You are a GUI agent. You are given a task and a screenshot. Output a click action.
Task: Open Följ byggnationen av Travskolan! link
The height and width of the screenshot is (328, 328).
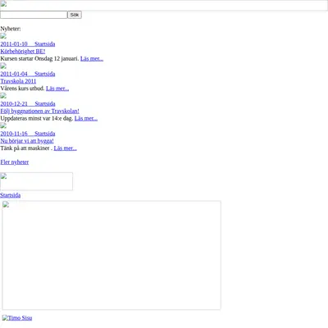point(39,111)
